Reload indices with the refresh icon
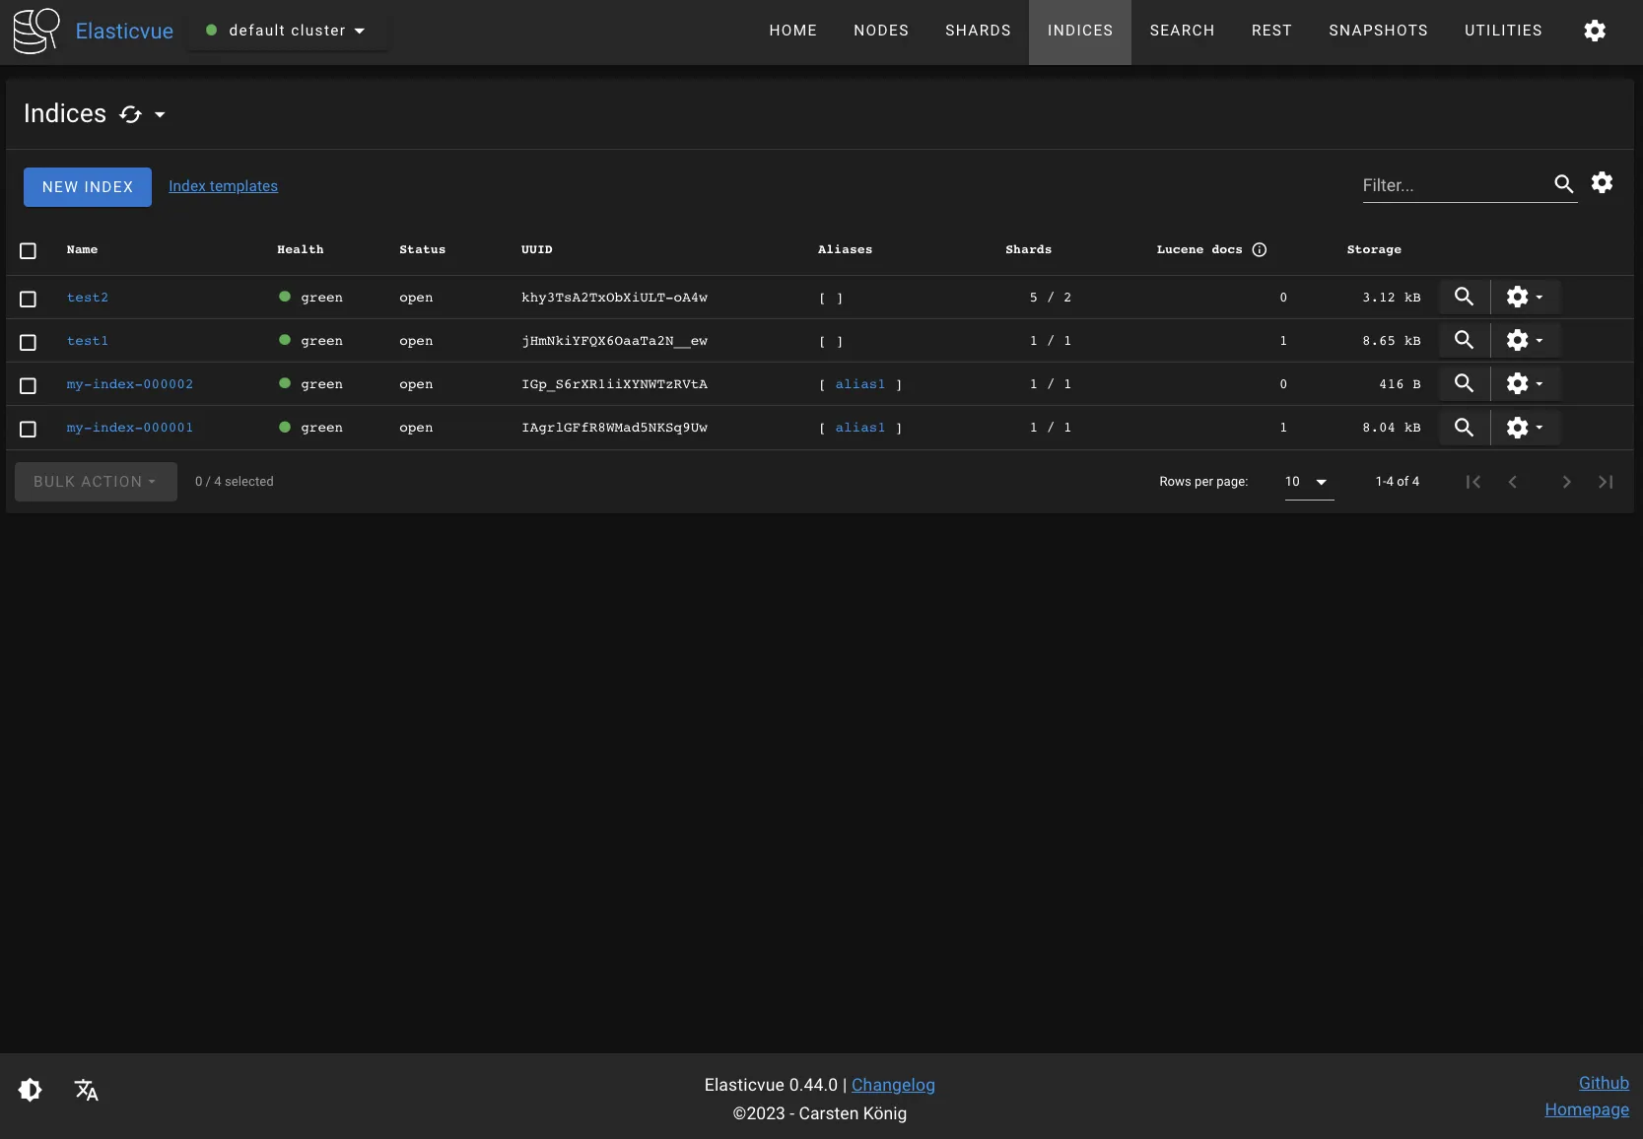This screenshot has width=1643, height=1139. 130,114
